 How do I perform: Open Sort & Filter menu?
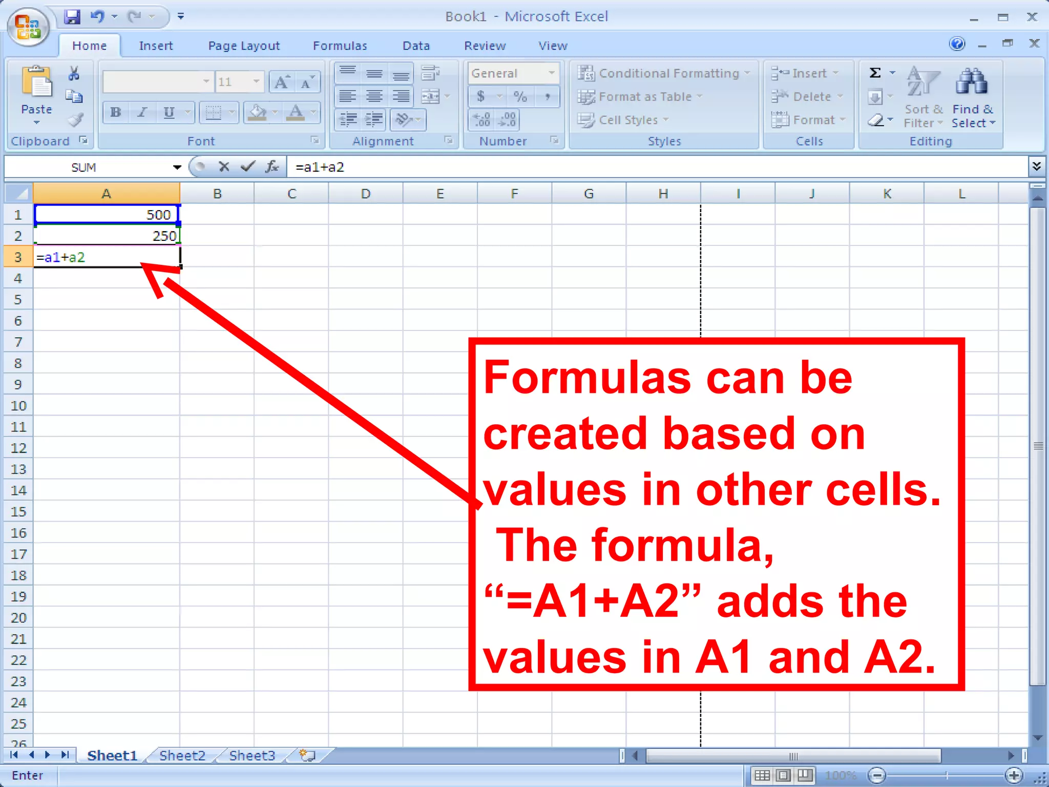click(924, 97)
